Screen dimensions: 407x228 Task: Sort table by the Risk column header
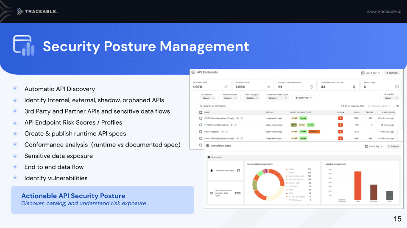(340, 112)
